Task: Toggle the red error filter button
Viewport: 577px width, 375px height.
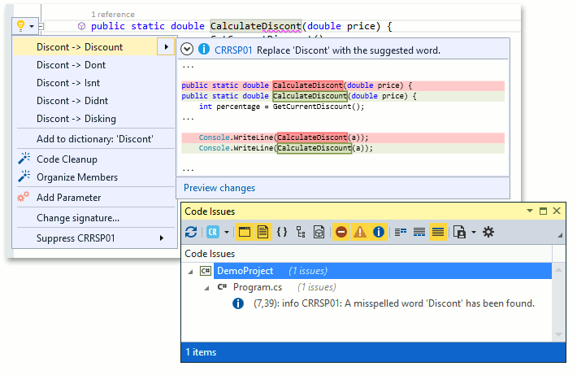Action: [x=341, y=232]
